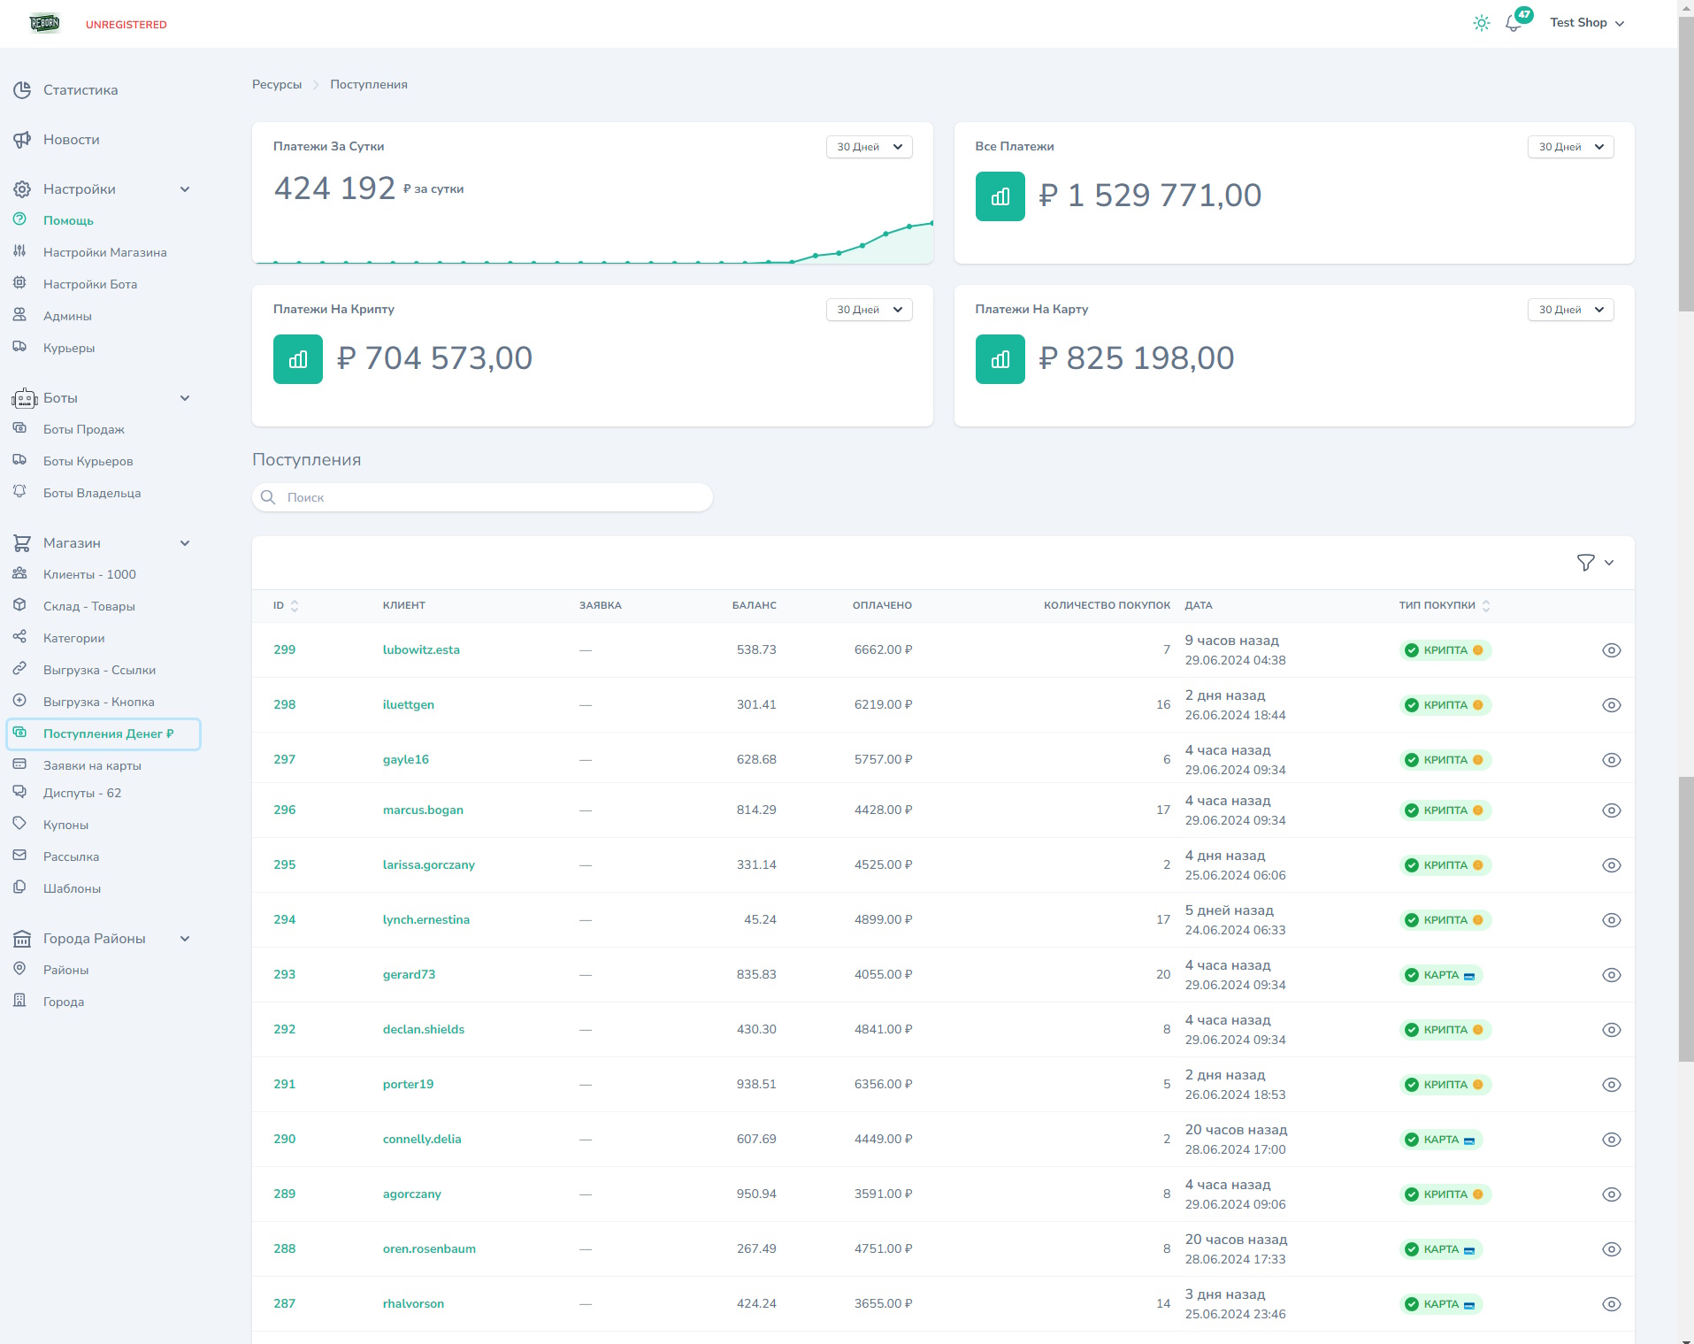Viewport: 1694px width, 1344px height.
Task: Go to Диспуты - 62 menu item
Action: pos(82,793)
